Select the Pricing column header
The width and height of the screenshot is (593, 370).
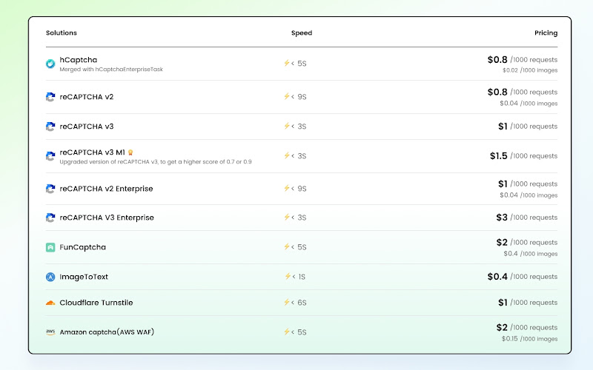pyautogui.click(x=546, y=33)
